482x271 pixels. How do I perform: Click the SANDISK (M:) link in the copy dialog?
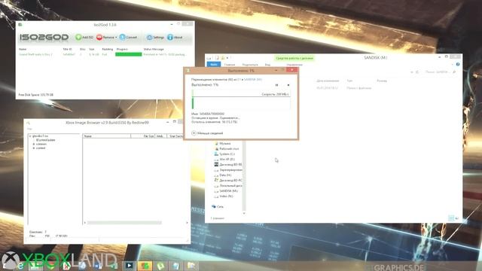(x=253, y=80)
